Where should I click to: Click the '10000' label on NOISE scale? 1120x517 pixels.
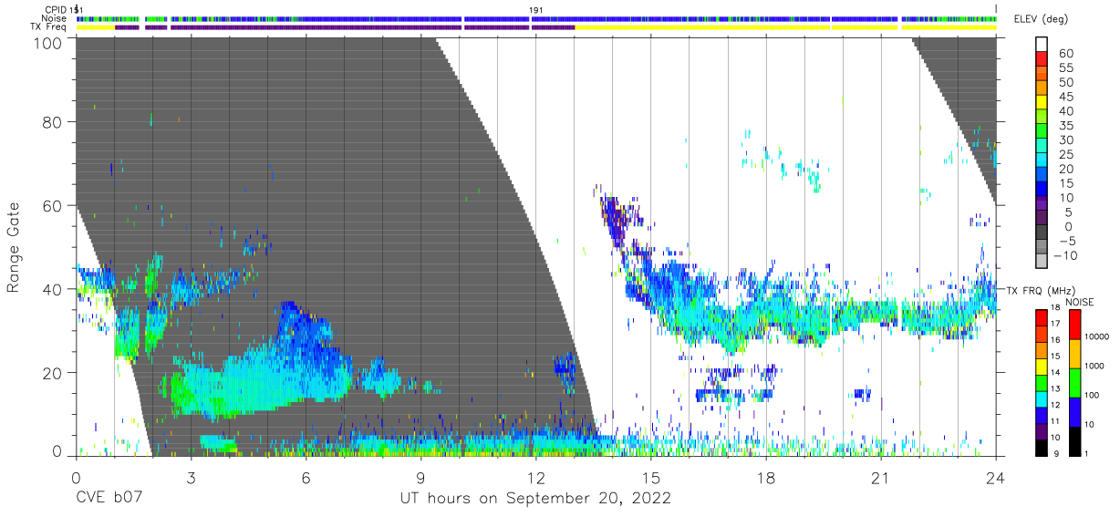click(x=1097, y=337)
